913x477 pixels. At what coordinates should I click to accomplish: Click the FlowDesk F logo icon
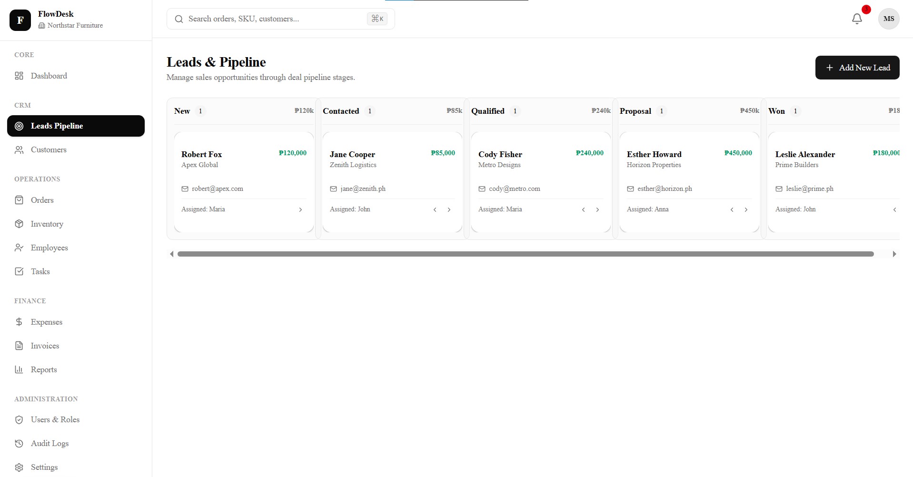tap(20, 20)
